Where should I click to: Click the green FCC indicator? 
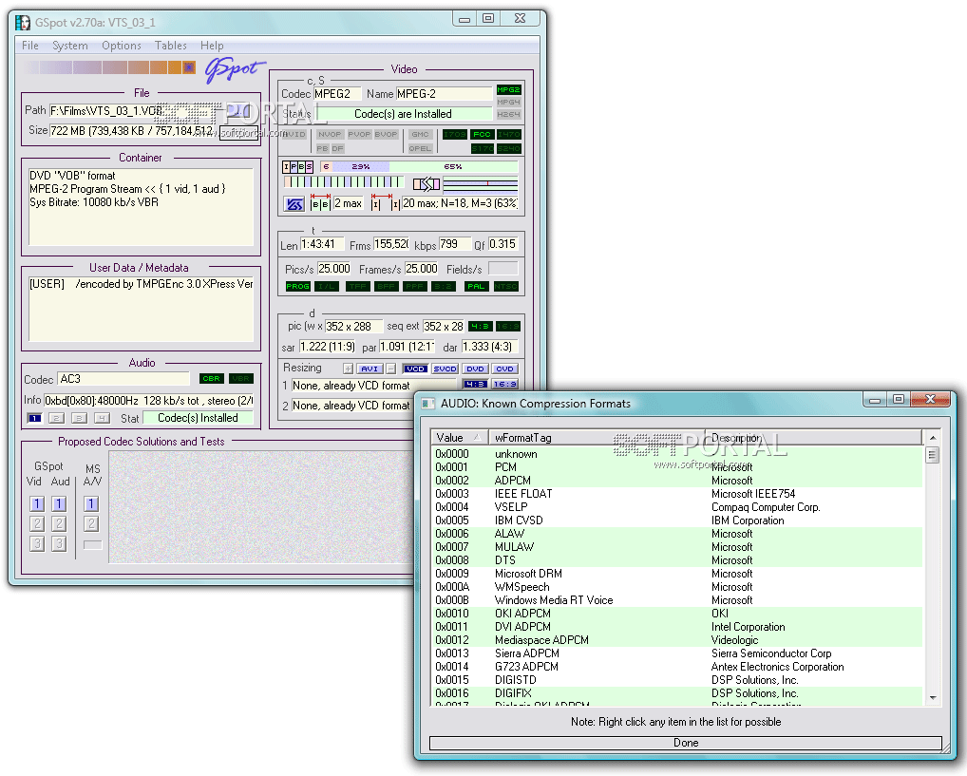pos(482,135)
